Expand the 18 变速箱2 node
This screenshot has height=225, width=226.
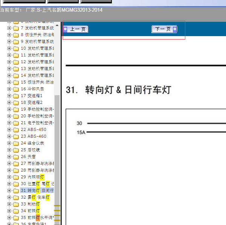point(9,102)
